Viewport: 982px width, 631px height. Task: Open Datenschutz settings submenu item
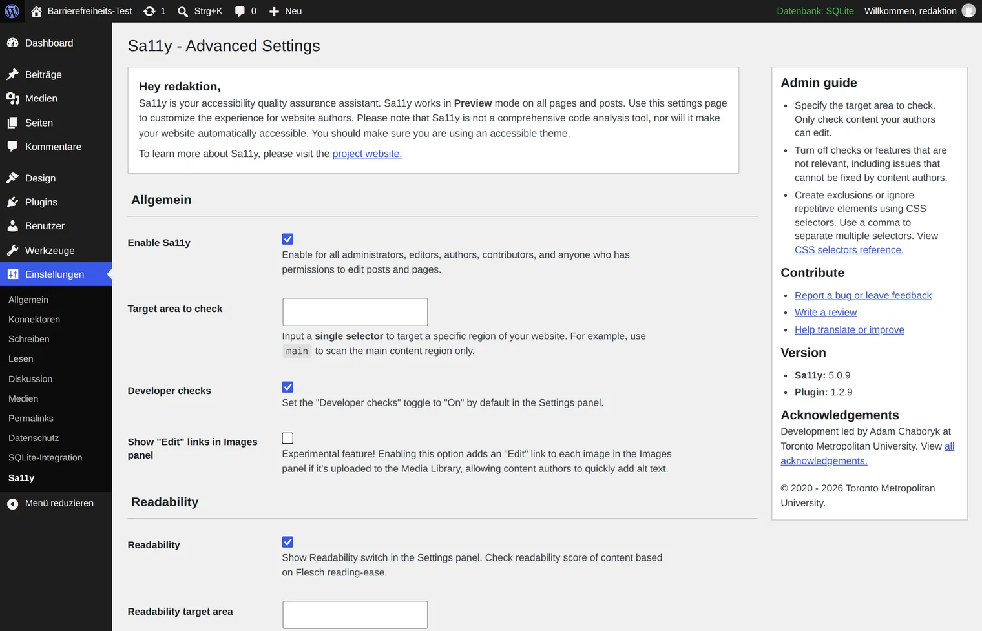click(x=34, y=438)
